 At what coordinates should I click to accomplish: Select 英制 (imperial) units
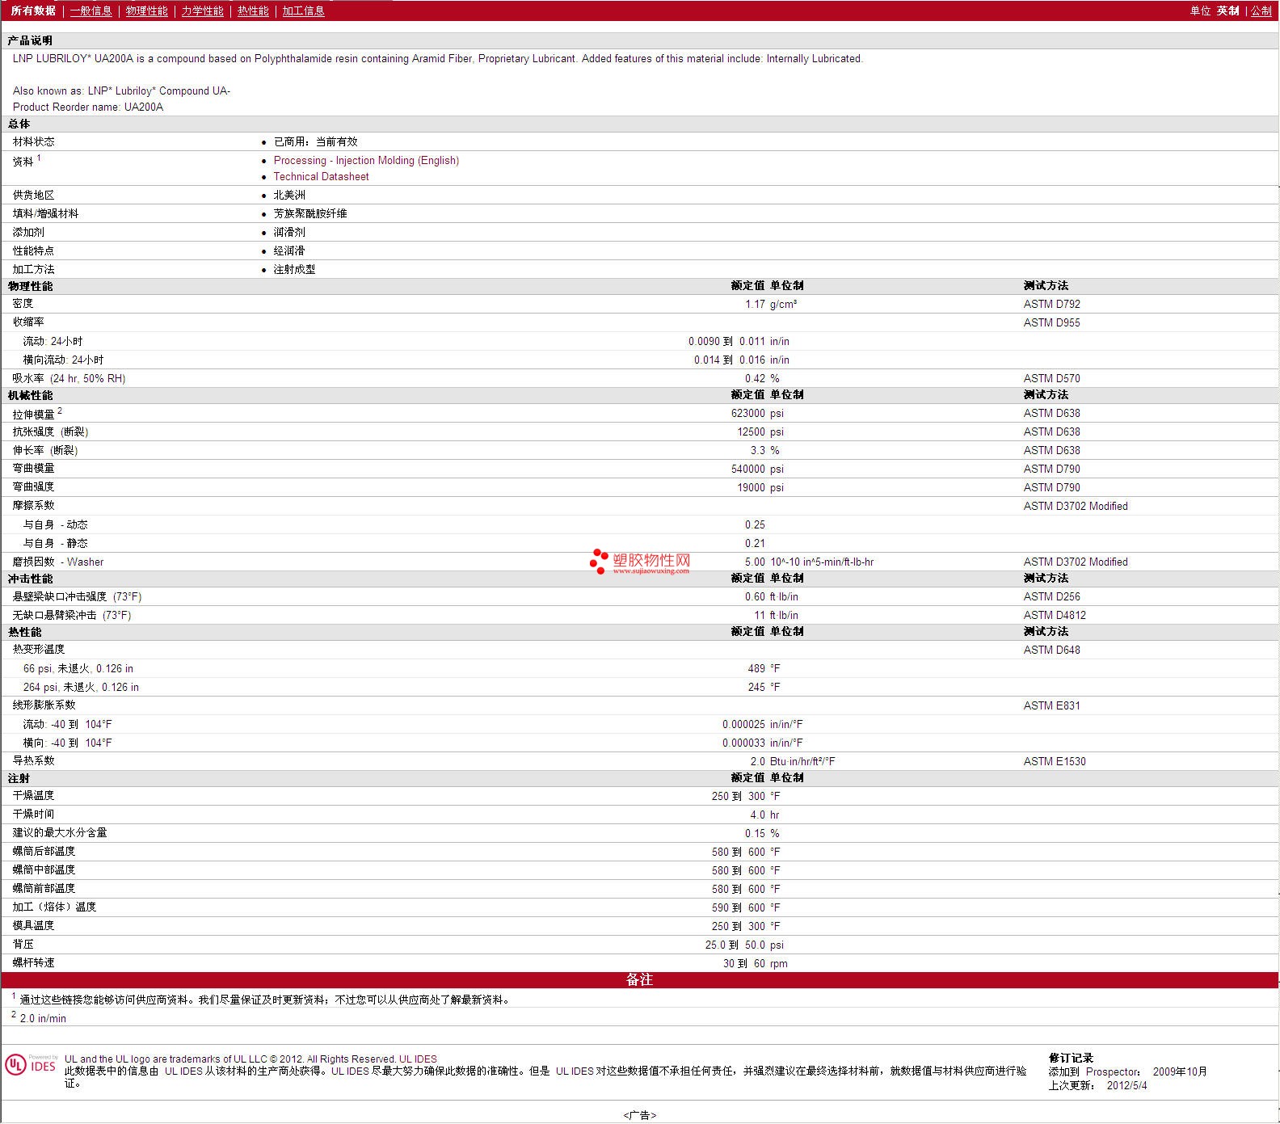coord(1227,11)
